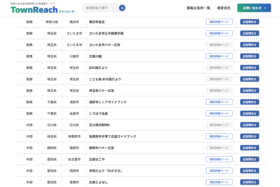Open 媒体詳細ページ for さいたま市父子健康手帳
The height and width of the screenshot is (187, 280).
(219, 33)
